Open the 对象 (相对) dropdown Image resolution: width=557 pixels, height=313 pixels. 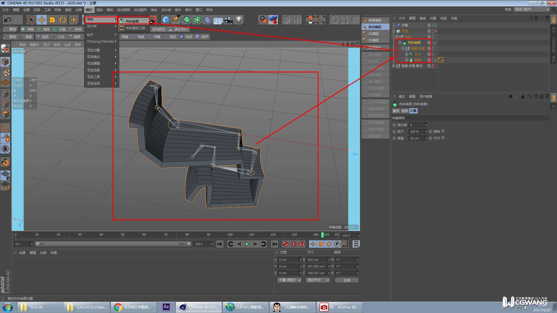pos(290,280)
